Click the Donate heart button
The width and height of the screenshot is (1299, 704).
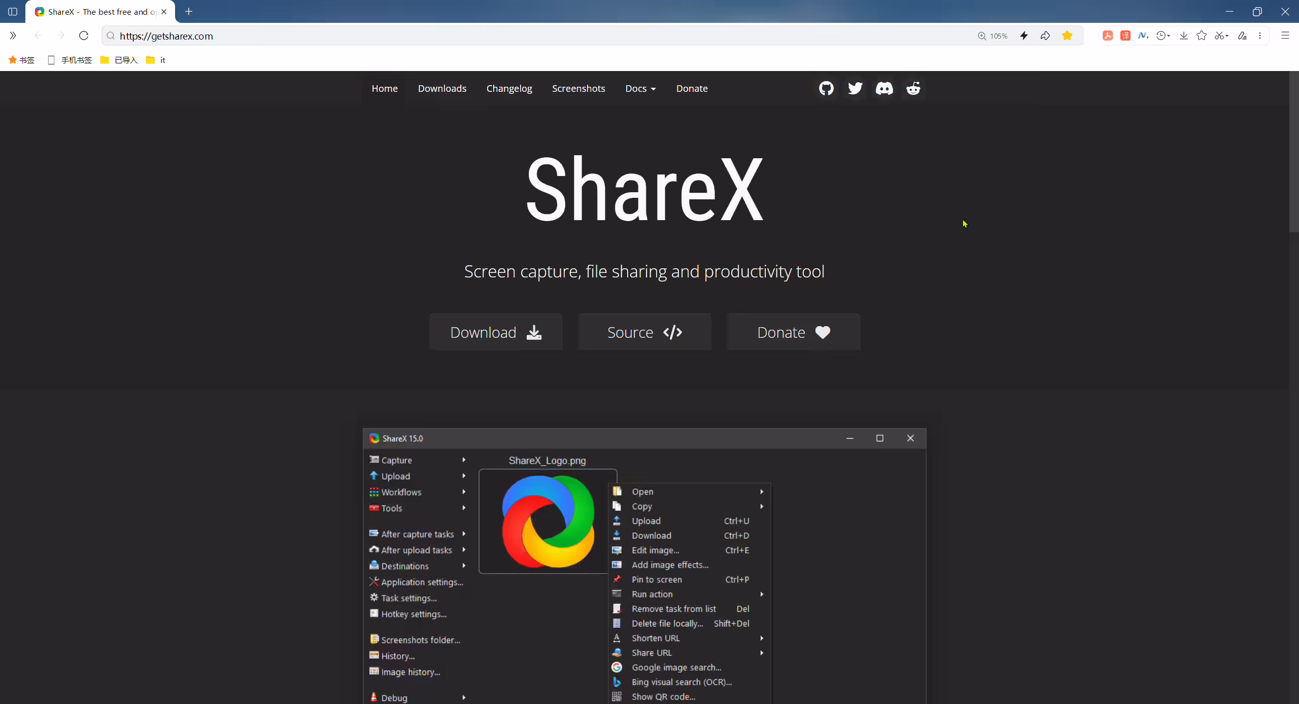(794, 332)
